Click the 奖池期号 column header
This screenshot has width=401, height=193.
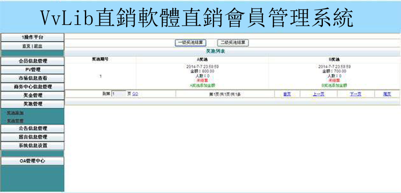(x=101, y=59)
